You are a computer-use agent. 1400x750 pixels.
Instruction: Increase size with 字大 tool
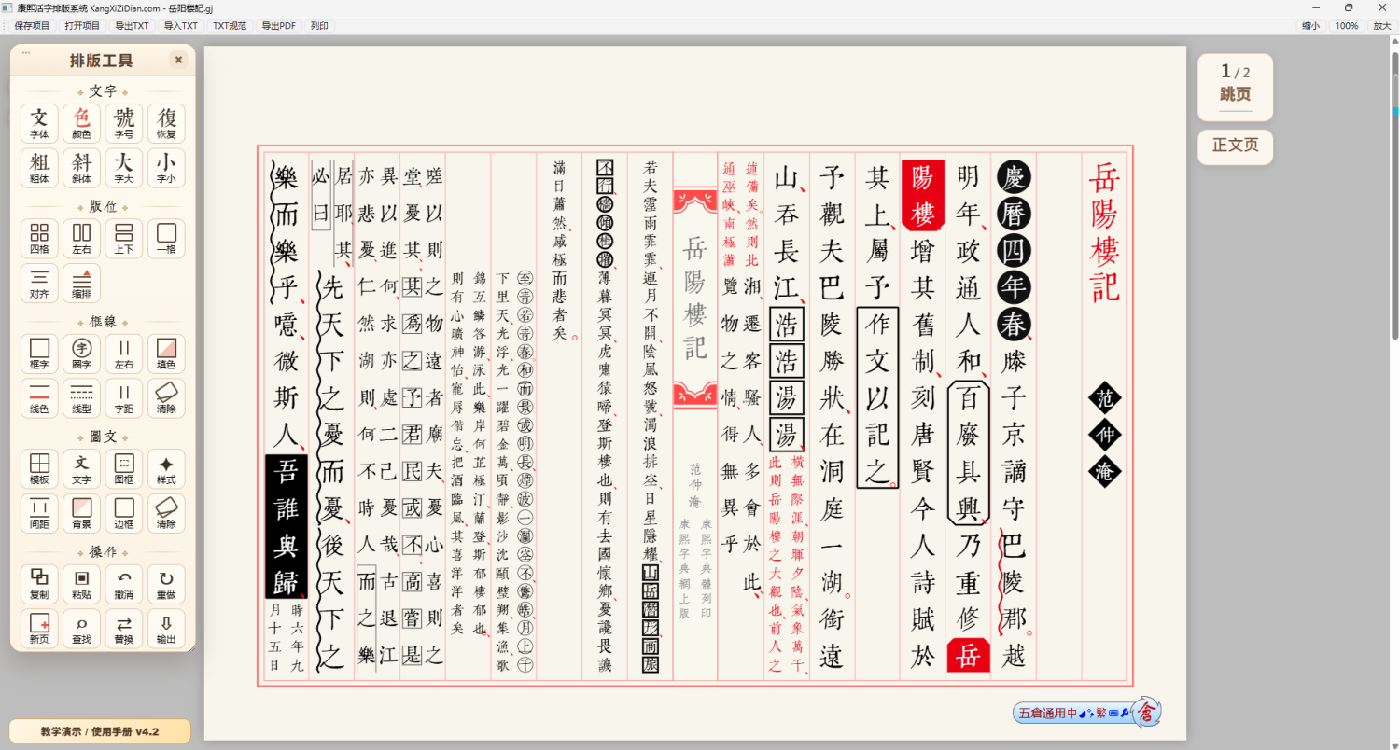(x=124, y=168)
